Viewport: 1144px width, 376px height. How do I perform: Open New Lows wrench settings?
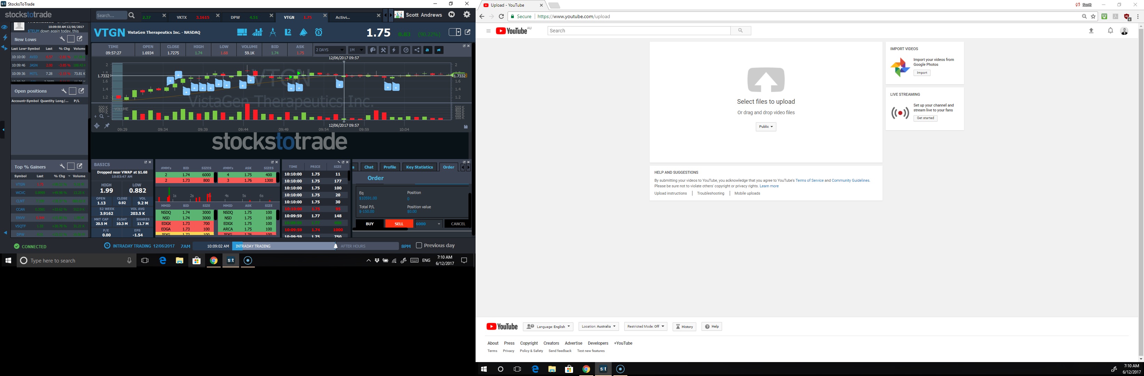(x=62, y=39)
